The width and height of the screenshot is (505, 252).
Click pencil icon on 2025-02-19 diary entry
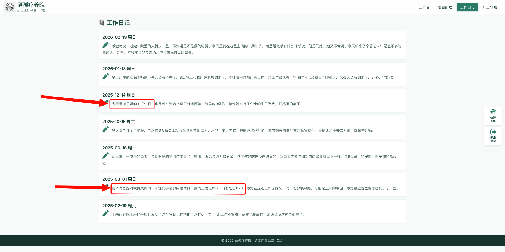tap(105, 214)
